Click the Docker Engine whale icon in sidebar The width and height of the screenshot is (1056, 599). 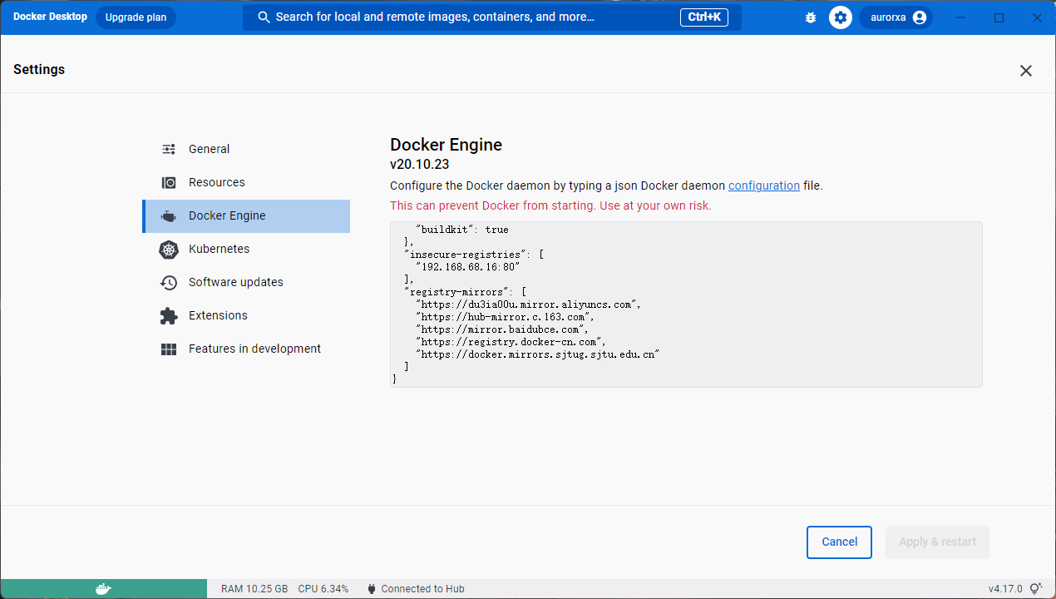pos(169,216)
